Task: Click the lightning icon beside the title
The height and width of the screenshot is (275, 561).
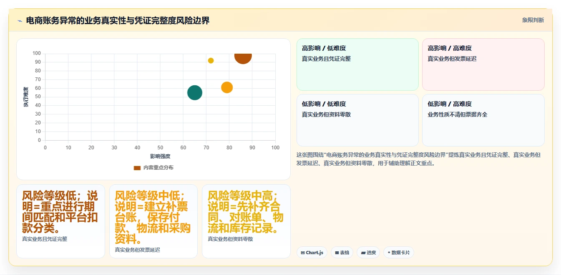Action: [20, 21]
